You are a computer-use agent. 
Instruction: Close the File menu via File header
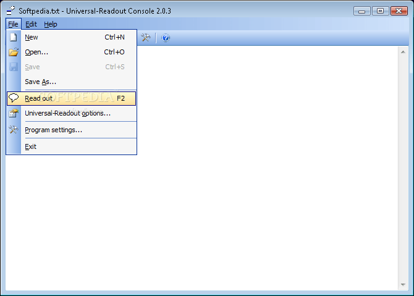(13, 24)
